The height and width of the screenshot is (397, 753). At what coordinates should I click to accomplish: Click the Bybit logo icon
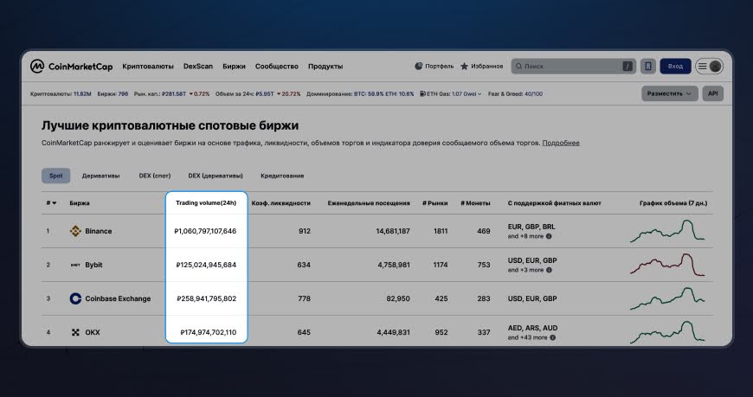point(75,265)
